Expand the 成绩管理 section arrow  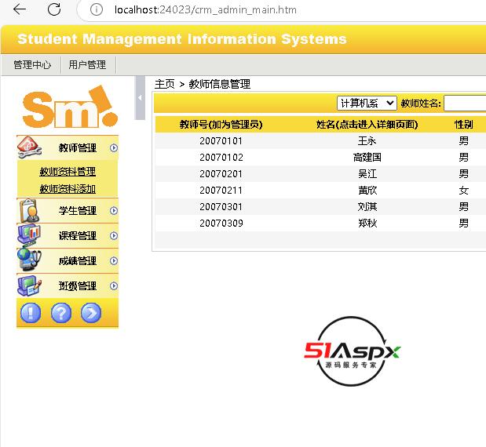point(114,260)
